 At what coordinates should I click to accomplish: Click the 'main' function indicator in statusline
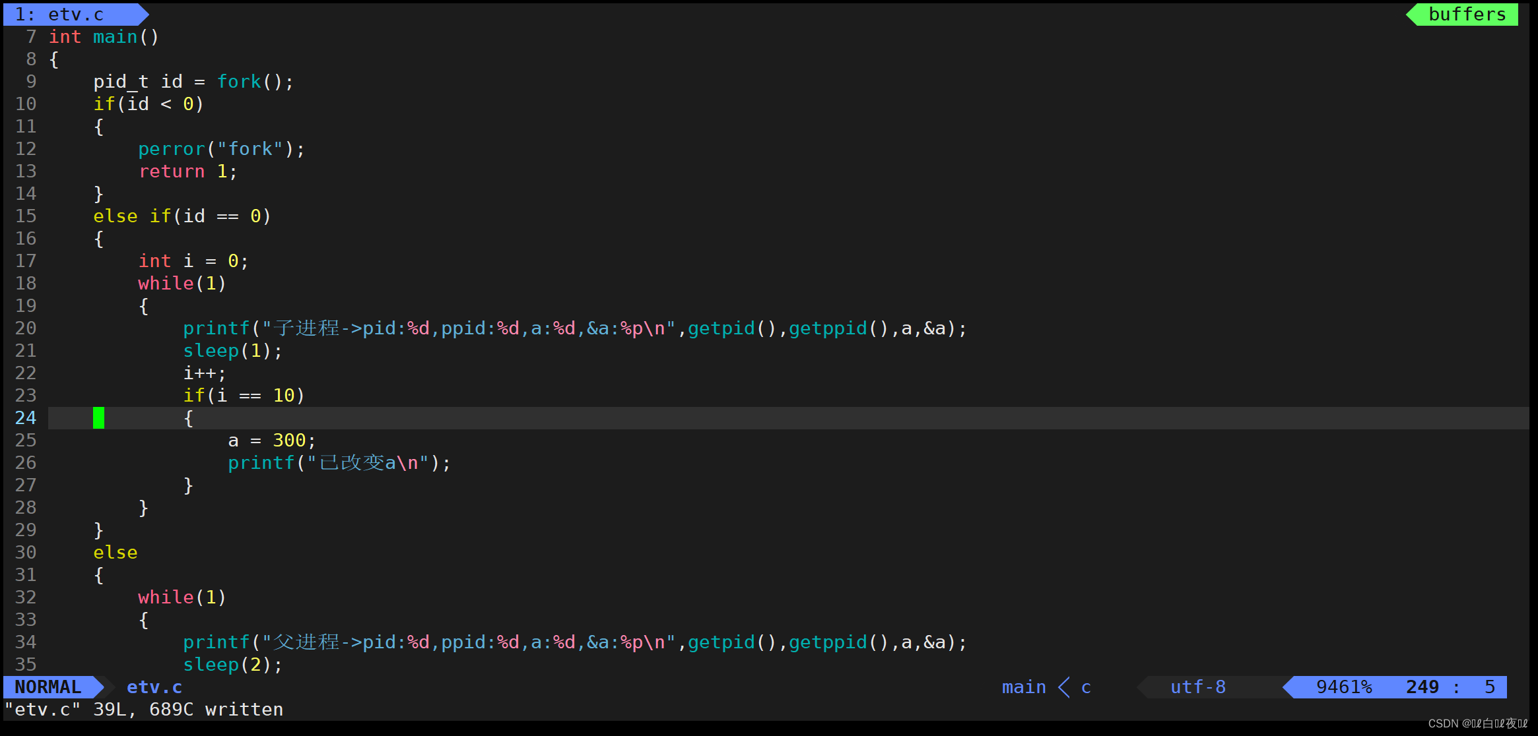point(1024,687)
